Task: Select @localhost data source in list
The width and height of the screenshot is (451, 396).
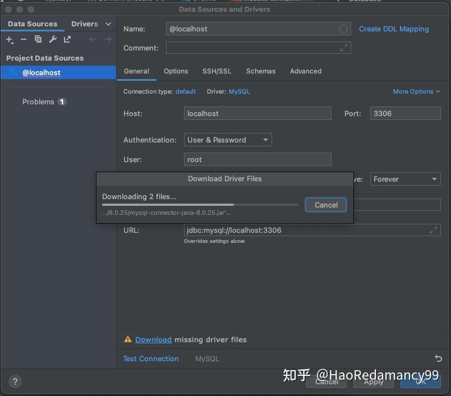Action: [x=58, y=72]
